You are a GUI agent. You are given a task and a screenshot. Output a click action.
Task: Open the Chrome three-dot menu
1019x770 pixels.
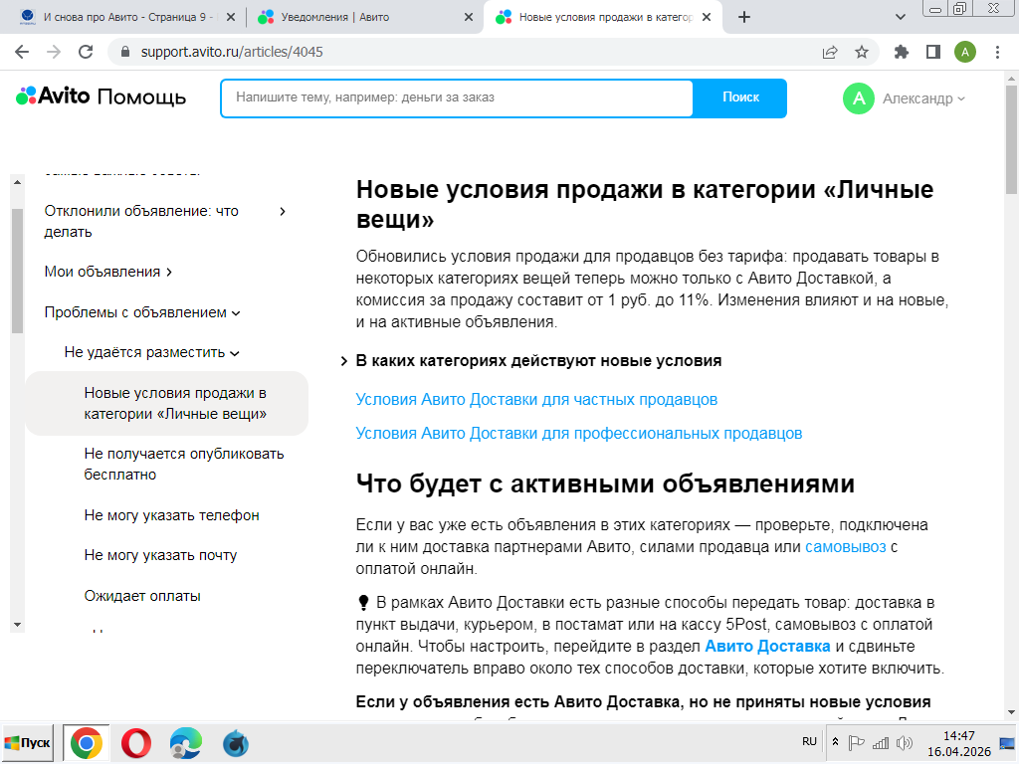pyautogui.click(x=998, y=52)
